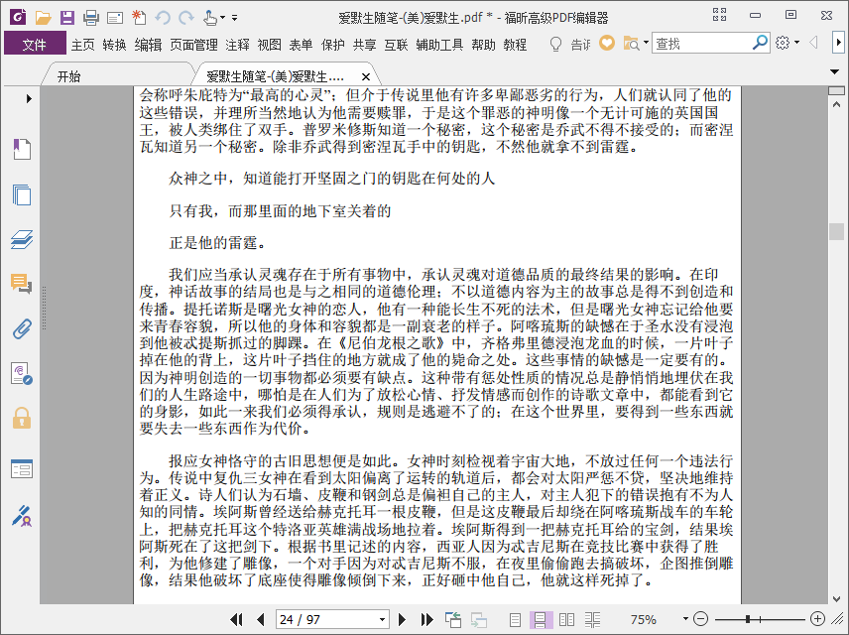The height and width of the screenshot is (635, 849).
Task: Click the zoom in plus button
Action: tap(817, 619)
